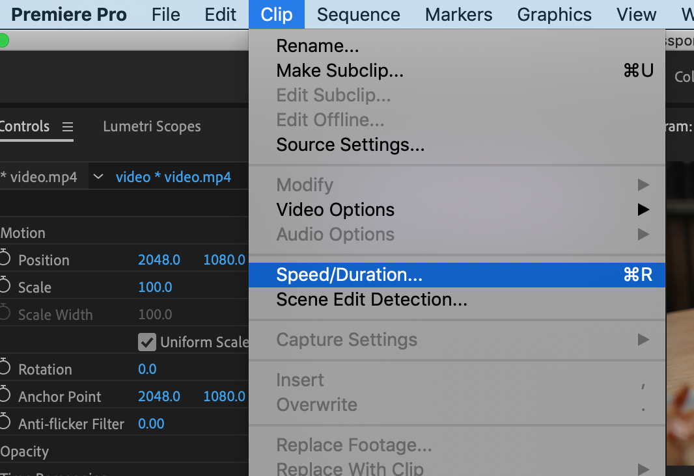Choose Make Subclip... menu entry
694x476 pixels.
click(x=457, y=71)
